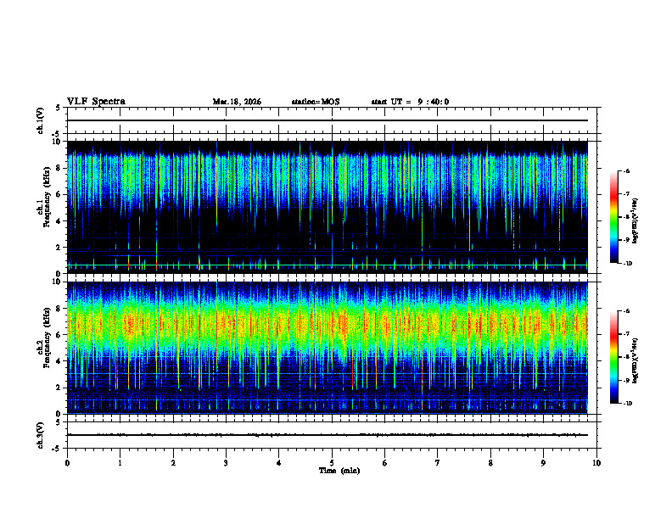Click the ch.2 spectrogram panel

328,348
